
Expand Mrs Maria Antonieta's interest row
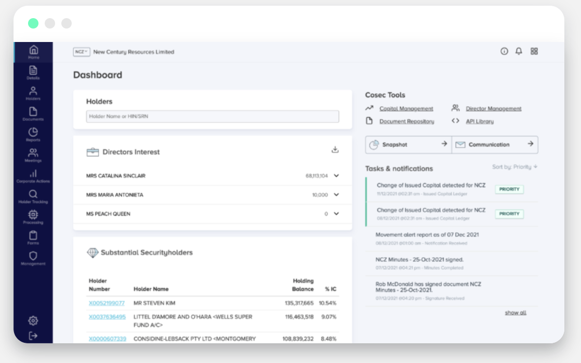pos(336,194)
